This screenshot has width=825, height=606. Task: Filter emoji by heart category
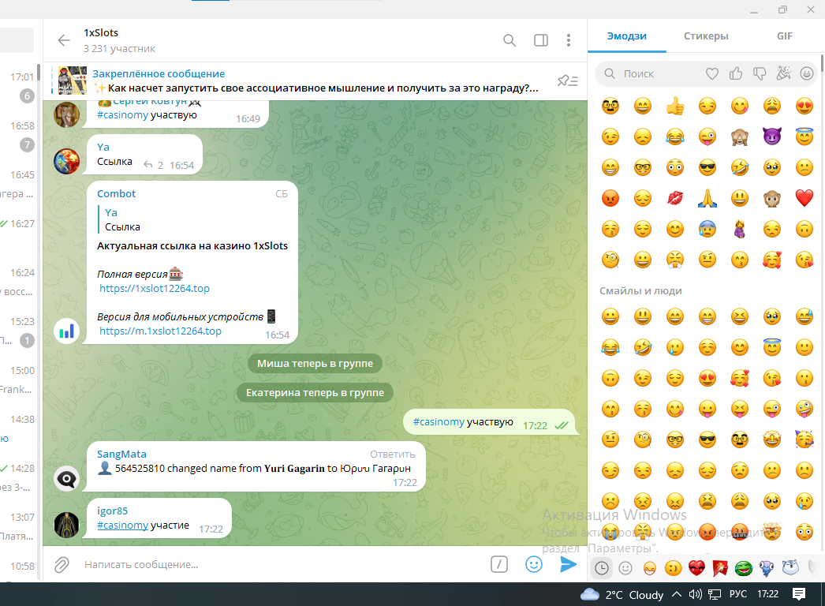712,73
